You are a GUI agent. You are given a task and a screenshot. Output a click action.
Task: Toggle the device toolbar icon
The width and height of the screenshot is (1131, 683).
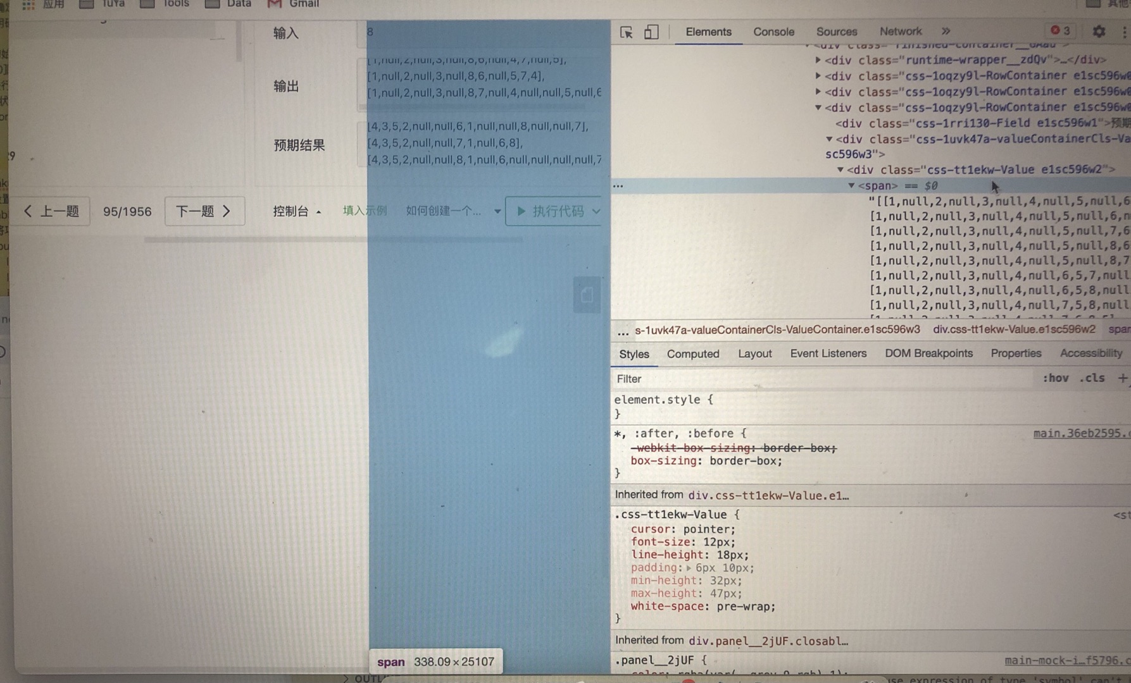pyautogui.click(x=651, y=32)
